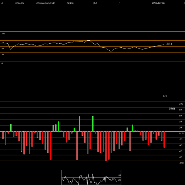
Task: Open the mini oscillator chart thumbnail
Action: pos(91,177)
